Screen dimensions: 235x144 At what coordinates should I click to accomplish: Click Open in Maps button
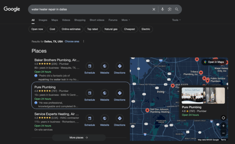coord(214,62)
